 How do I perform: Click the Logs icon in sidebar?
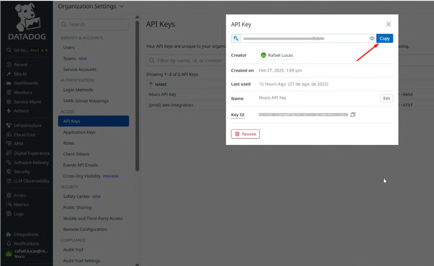click(9, 214)
